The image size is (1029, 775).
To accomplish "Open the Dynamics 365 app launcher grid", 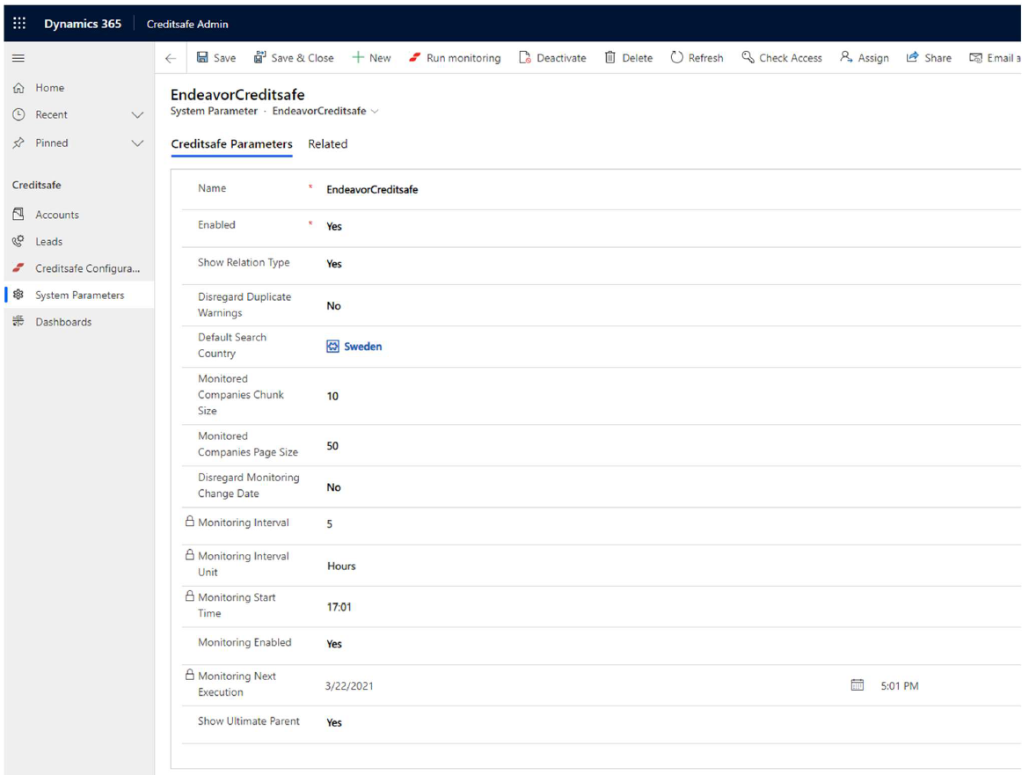I will pyautogui.click(x=19, y=24).
